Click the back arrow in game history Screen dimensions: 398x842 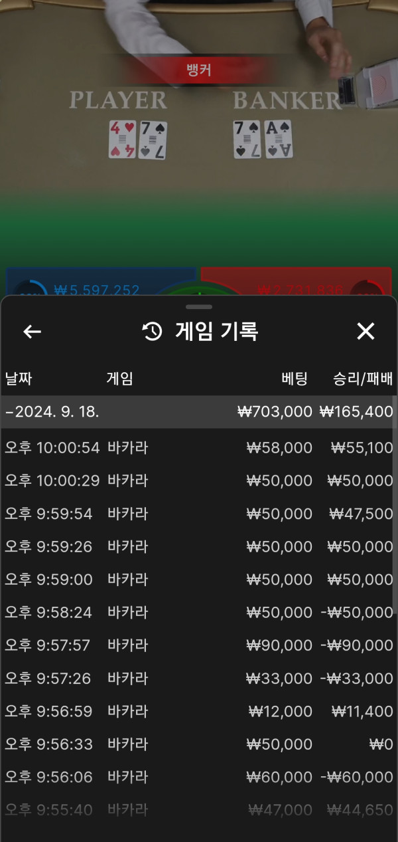click(x=32, y=332)
